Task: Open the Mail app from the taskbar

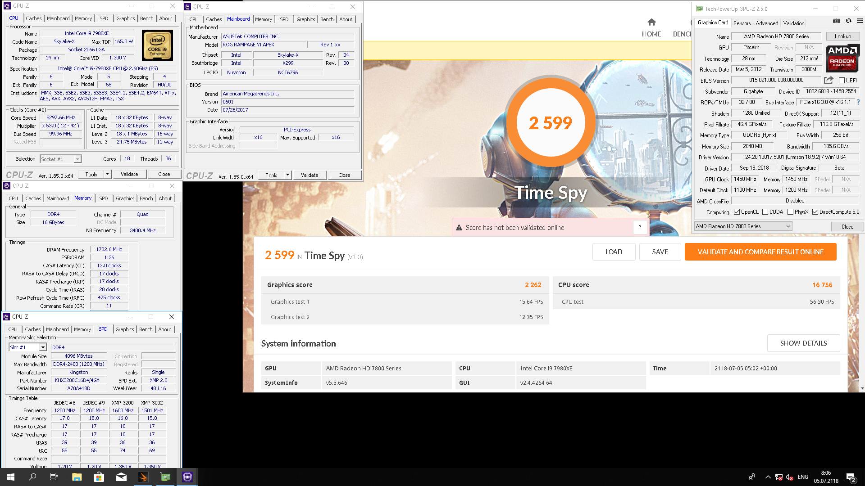Action: pyautogui.click(x=121, y=477)
